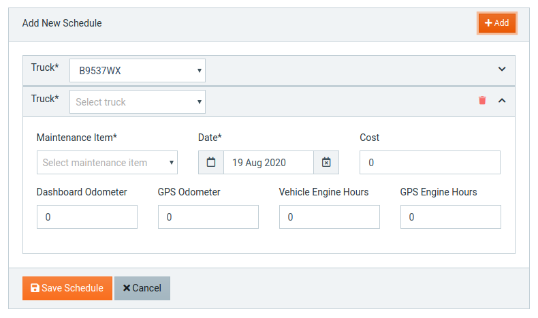This screenshot has width=538, height=318.
Task: Collapse the second truck section chevron
Action: click(x=502, y=101)
